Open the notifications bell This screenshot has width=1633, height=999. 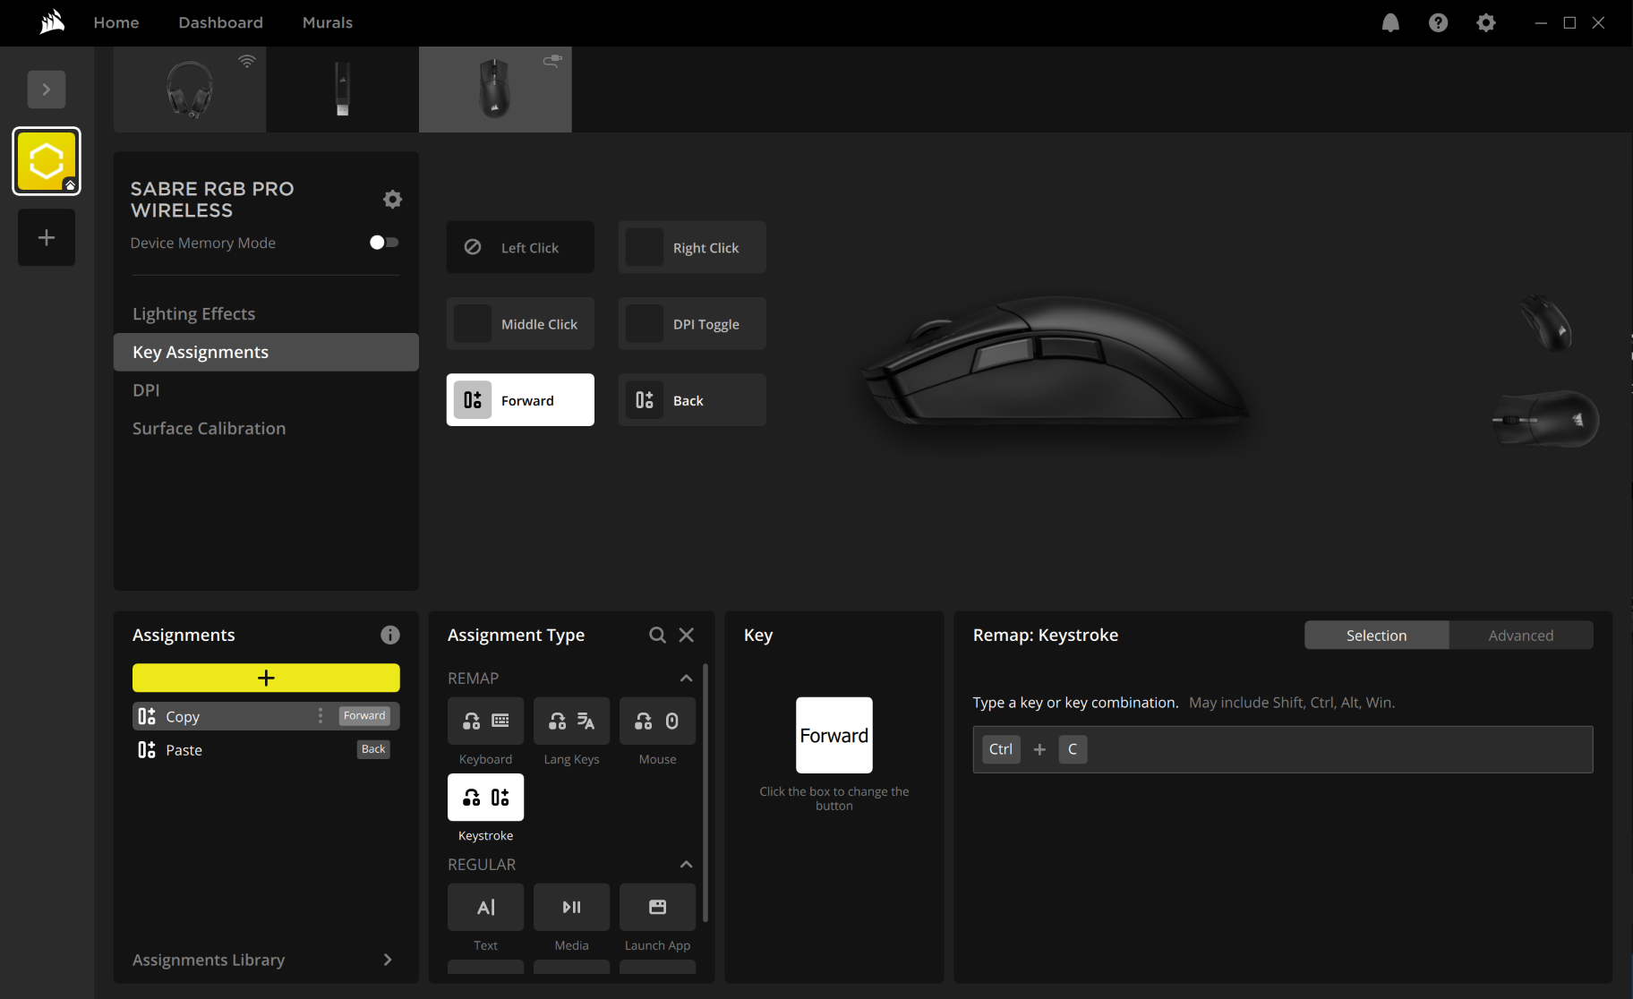pyautogui.click(x=1390, y=23)
